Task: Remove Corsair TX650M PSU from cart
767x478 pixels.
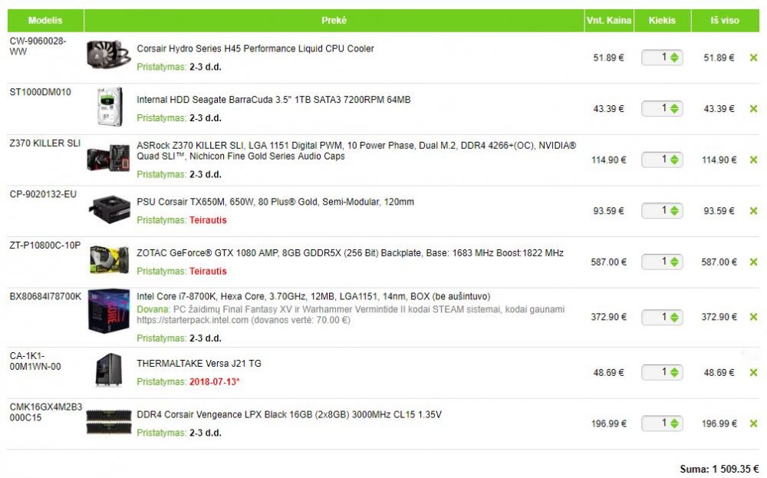Action: point(753,211)
